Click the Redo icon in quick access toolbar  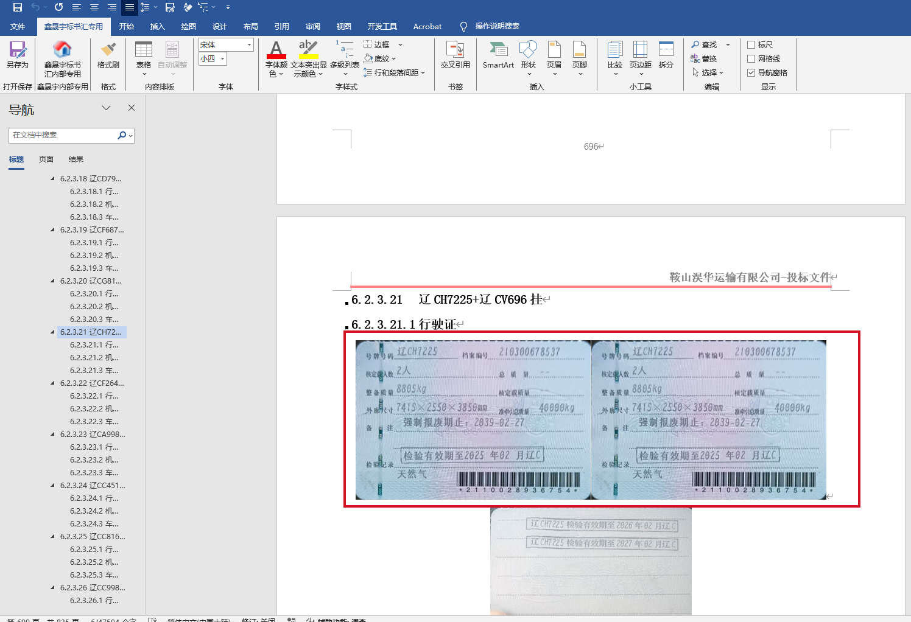pos(58,7)
